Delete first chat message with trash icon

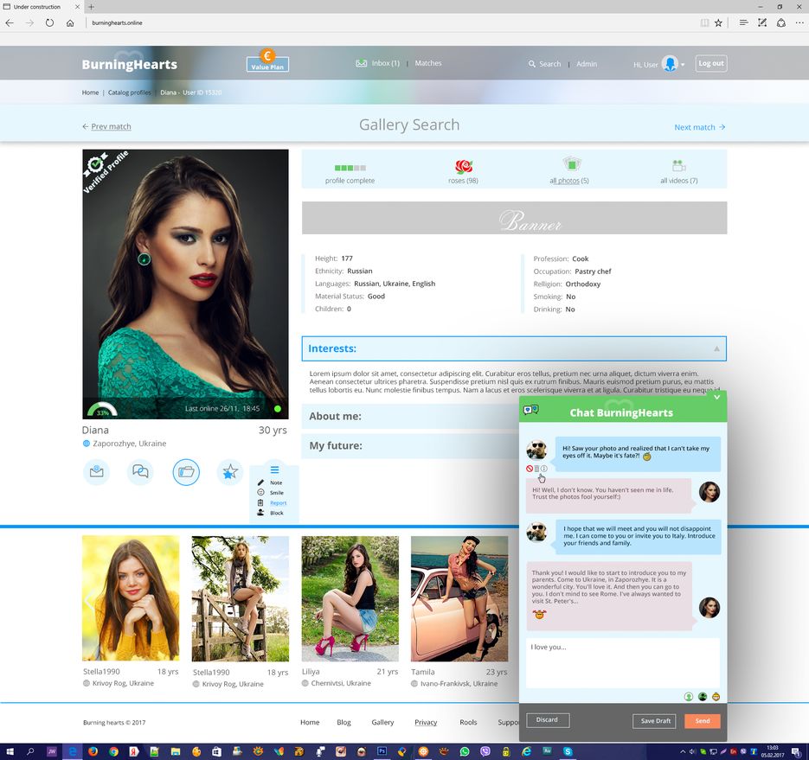click(536, 469)
